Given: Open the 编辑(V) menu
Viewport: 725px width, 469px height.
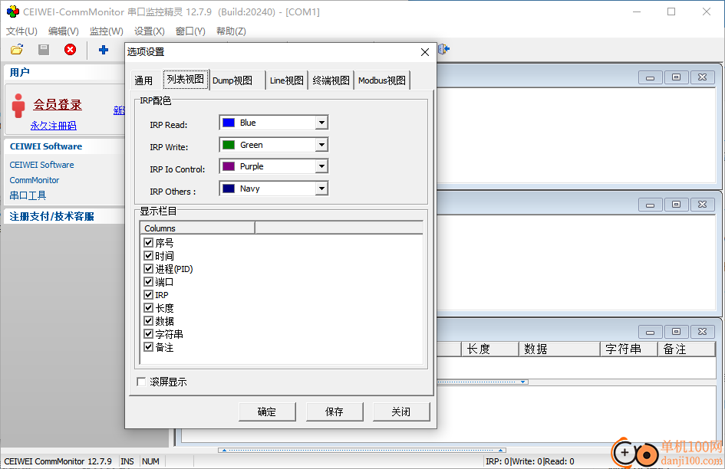Looking at the screenshot, I should 64,31.
